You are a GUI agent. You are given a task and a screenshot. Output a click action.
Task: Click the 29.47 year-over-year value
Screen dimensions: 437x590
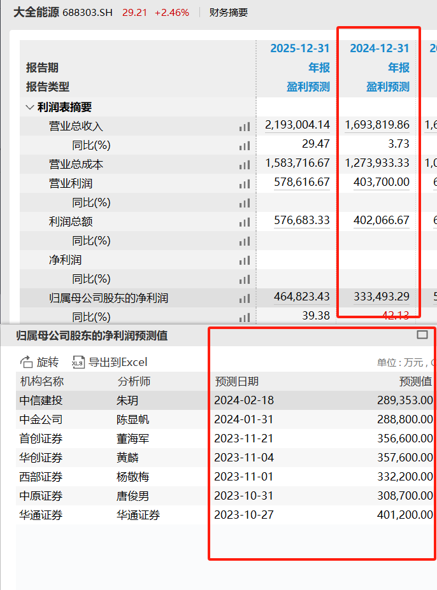[x=316, y=144]
